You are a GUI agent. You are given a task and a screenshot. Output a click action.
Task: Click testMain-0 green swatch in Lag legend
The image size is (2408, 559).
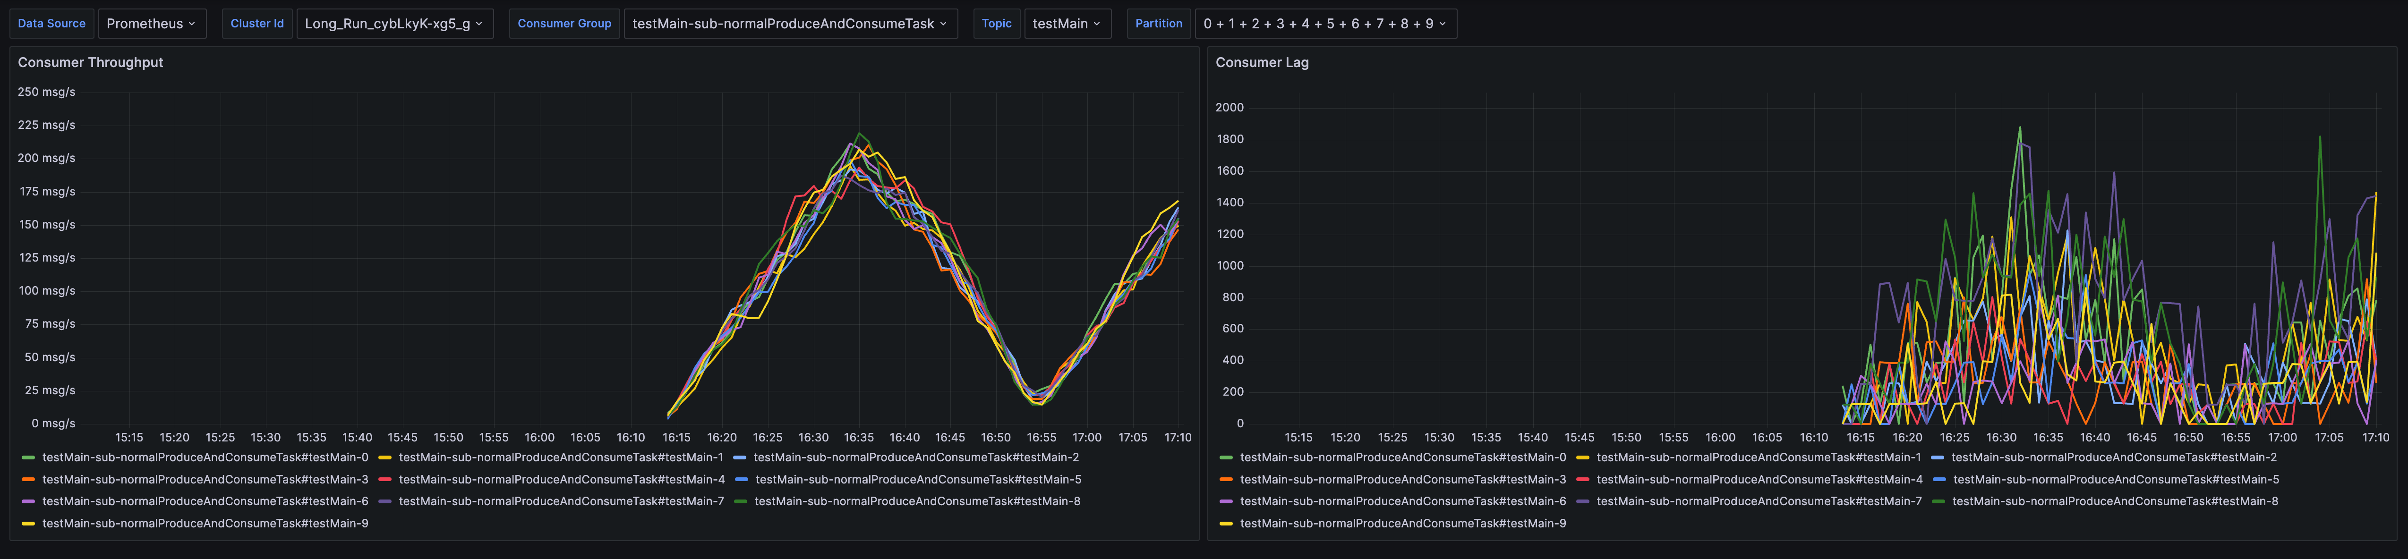pos(1226,457)
